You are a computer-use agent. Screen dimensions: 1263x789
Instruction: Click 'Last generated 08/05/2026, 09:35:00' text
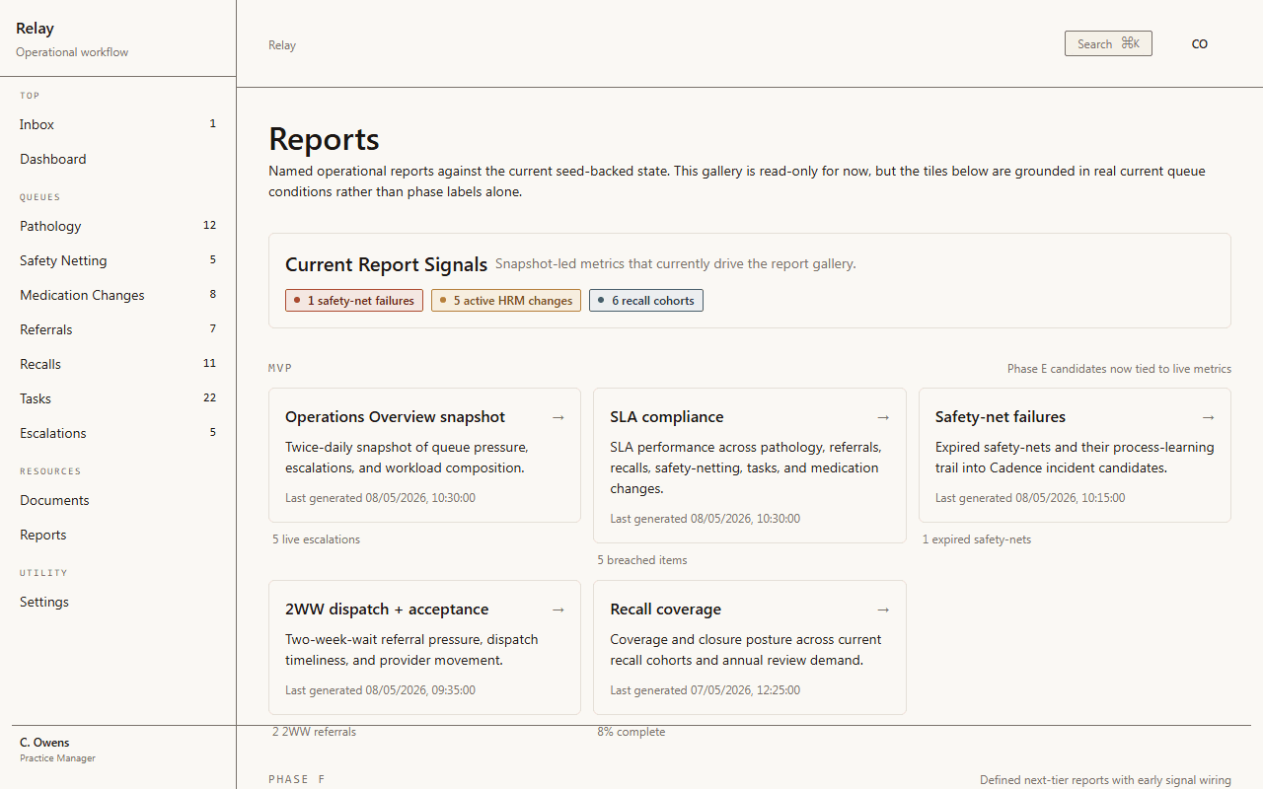coord(380,690)
